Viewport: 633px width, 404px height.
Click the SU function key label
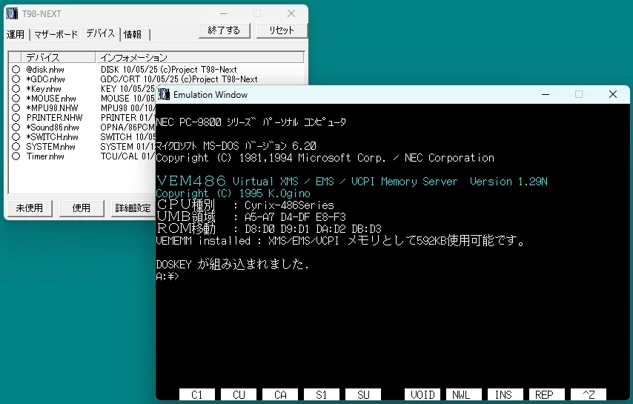[x=363, y=394]
